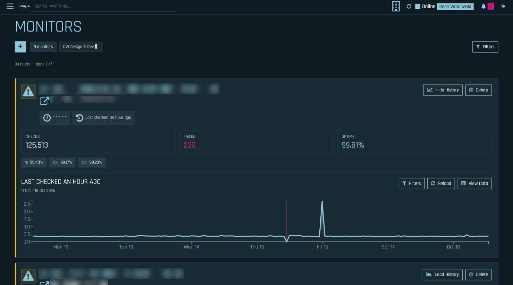The height and width of the screenshot is (285, 513).
Task: Focus the Search Anything field
Action: tap(105, 6)
